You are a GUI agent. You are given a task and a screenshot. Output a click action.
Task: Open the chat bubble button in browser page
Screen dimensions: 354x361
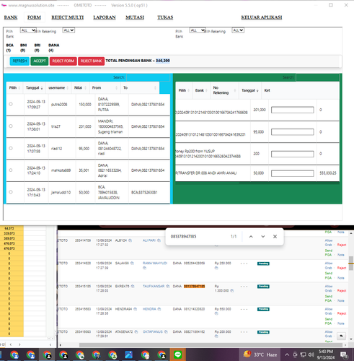(341, 336)
